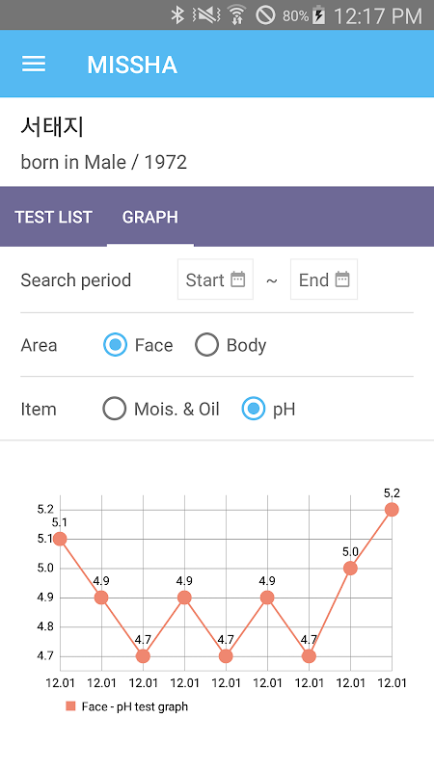Tap the Start date calendar icon
Image resolution: width=434 pixels, height=771 pixels.
[238, 279]
